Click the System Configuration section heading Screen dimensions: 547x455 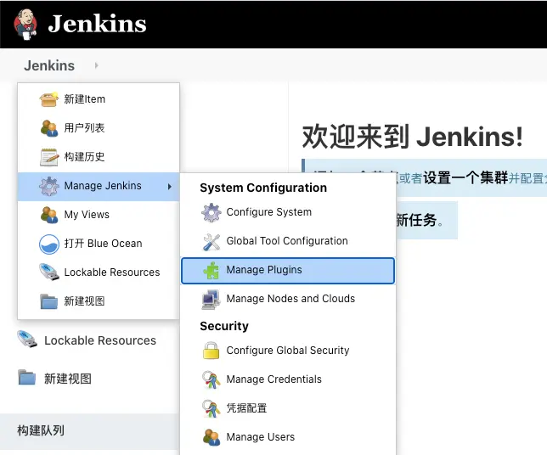263,188
